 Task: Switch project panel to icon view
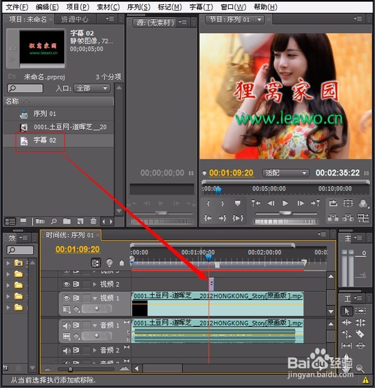pyautogui.click(x=23, y=221)
